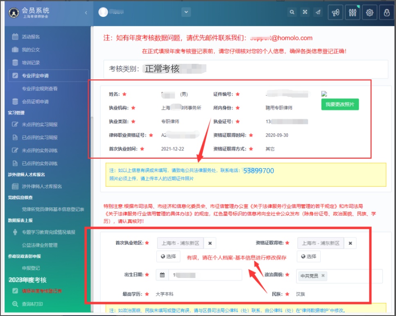Click 选择 button under 资格证取得地

point(309,257)
